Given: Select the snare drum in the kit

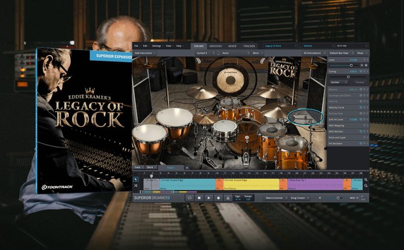Looking at the screenshot, I should pos(225,130).
